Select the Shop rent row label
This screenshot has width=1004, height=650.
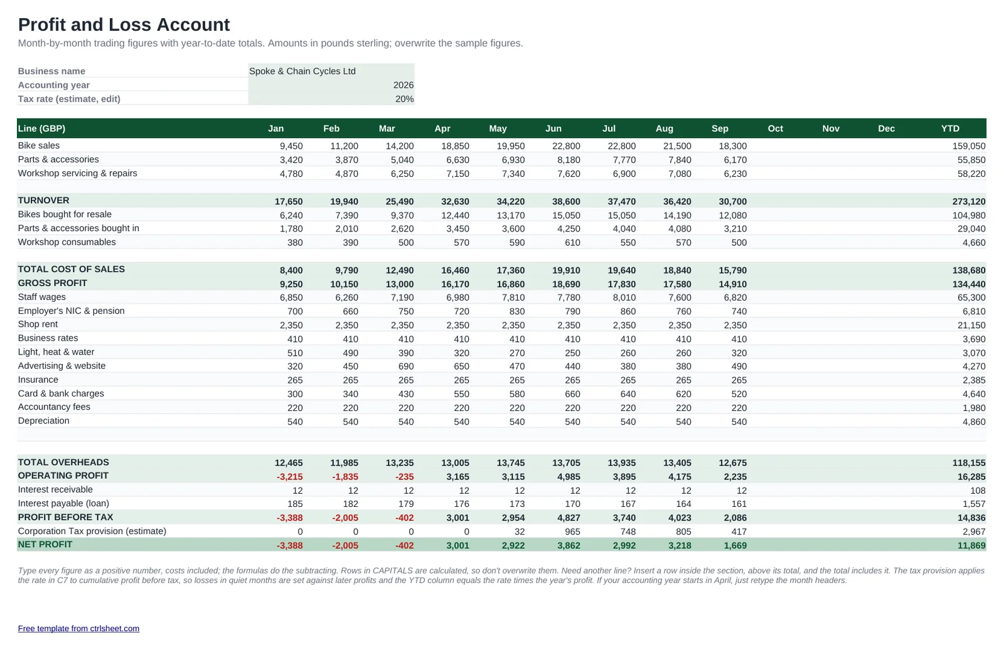coord(38,324)
